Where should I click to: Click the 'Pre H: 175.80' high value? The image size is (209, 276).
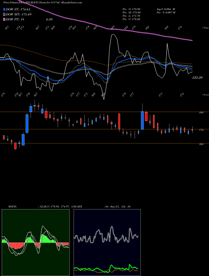tap(131, 13)
